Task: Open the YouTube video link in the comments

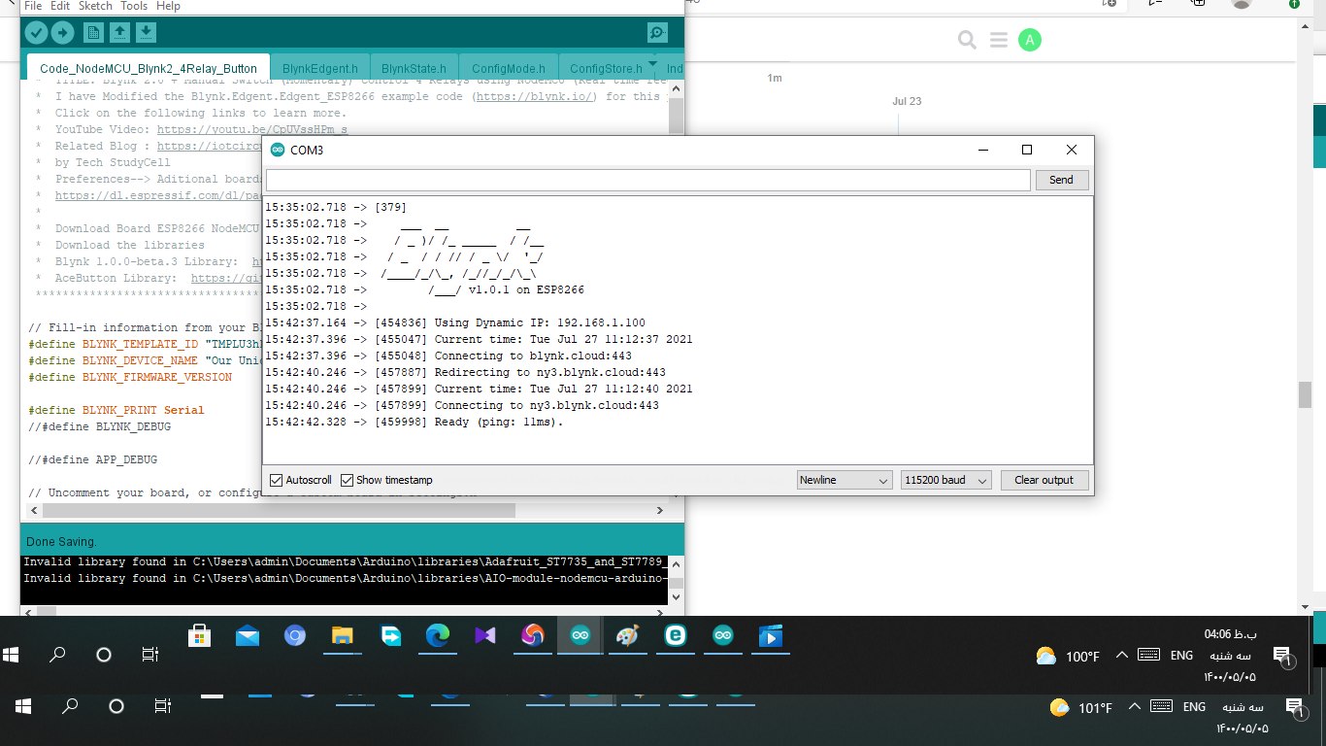Action: pyautogui.click(x=252, y=129)
